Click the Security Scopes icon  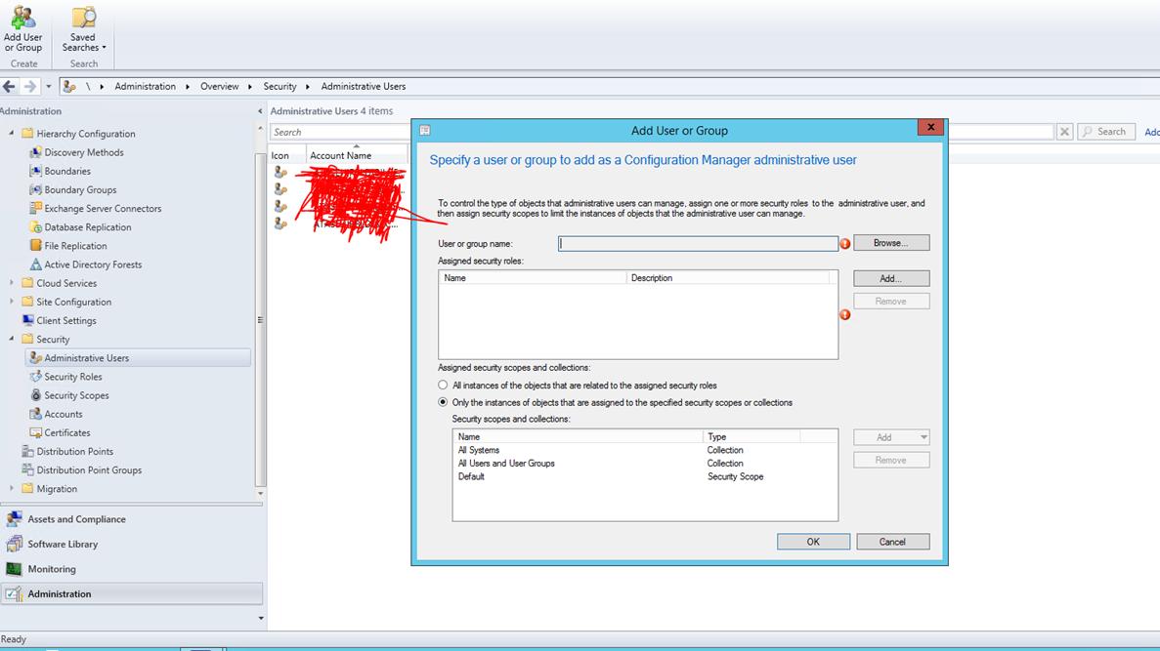35,395
